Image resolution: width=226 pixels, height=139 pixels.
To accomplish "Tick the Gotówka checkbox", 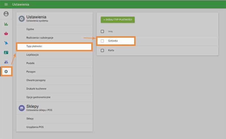I will pos(102,41).
